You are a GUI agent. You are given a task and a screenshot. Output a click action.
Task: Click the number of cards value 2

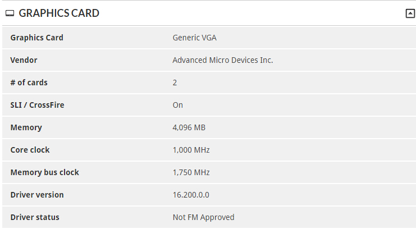tap(175, 83)
